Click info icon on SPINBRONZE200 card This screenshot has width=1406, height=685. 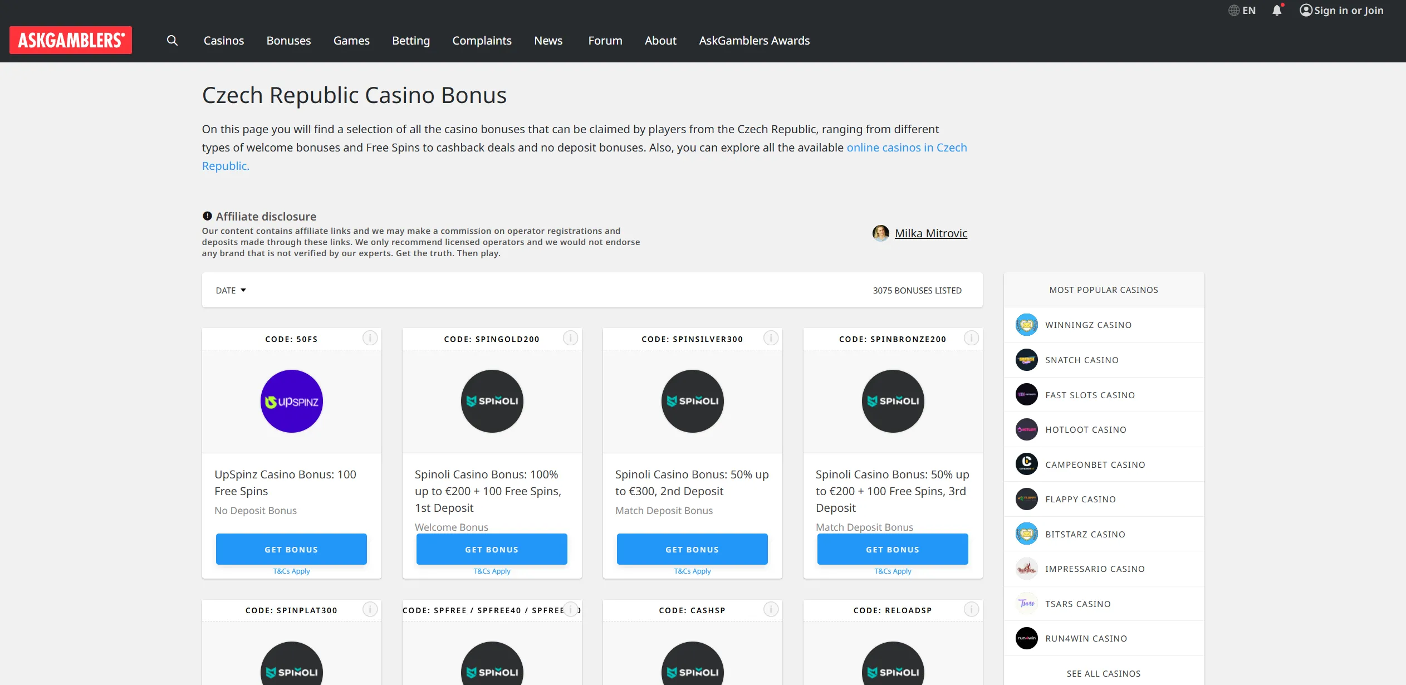(971, 338)
